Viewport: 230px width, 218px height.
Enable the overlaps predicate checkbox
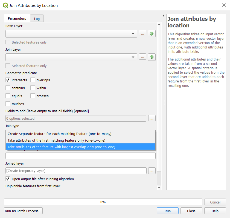[33, 80]
